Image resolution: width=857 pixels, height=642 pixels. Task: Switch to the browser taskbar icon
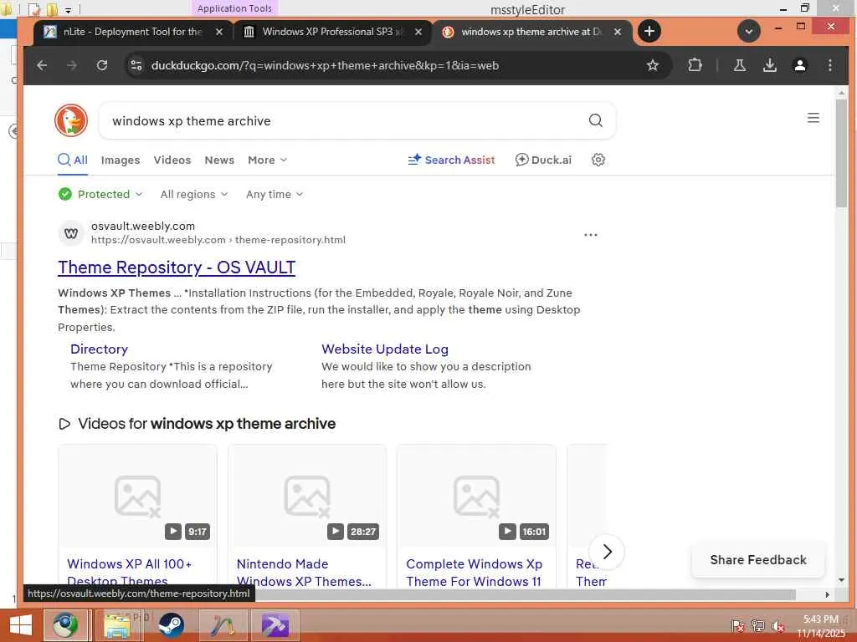(x=65, y=625)
